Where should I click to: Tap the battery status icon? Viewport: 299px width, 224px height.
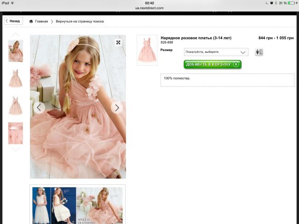click(x=291, y=3)
